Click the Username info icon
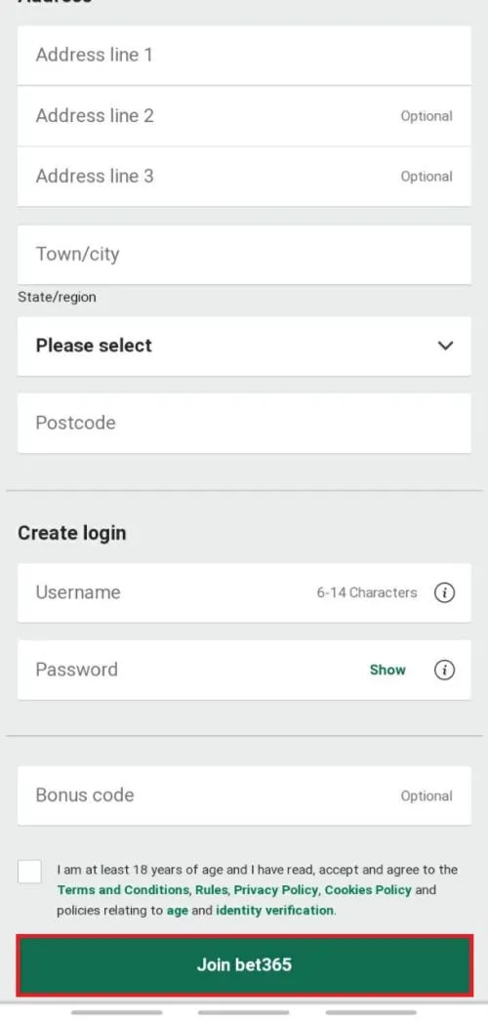Viewport: 488px width, 1021px height. (x=444, y=592)
